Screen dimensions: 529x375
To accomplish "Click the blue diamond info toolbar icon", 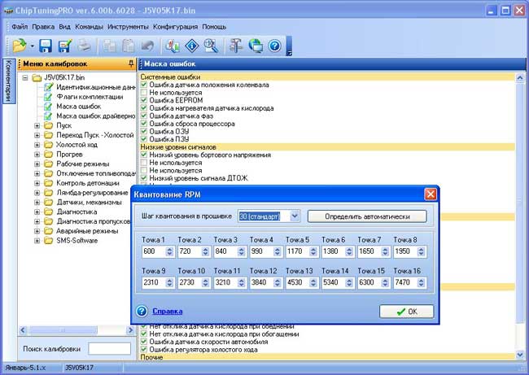I will pos(191,46).
